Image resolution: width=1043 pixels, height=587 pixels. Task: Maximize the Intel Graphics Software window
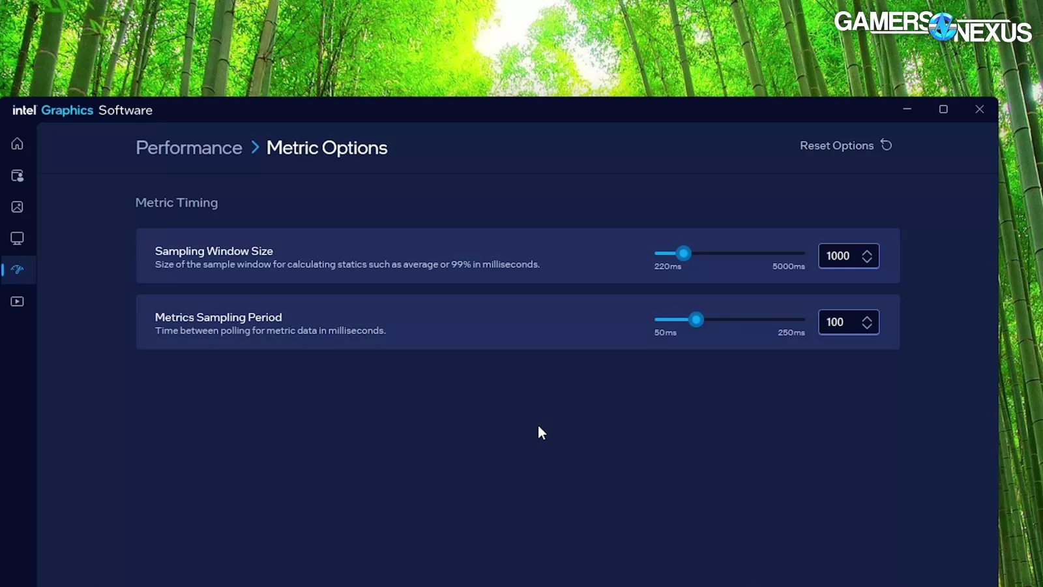(x=943, y=109)
